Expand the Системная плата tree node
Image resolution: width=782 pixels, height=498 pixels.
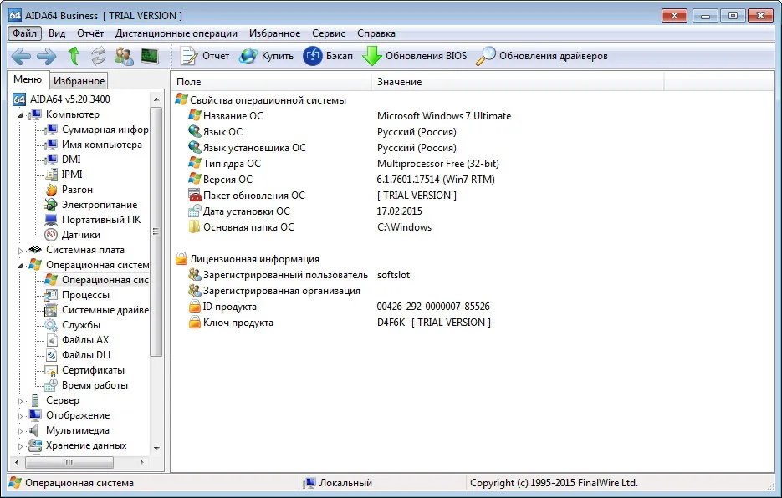point(20,251)
